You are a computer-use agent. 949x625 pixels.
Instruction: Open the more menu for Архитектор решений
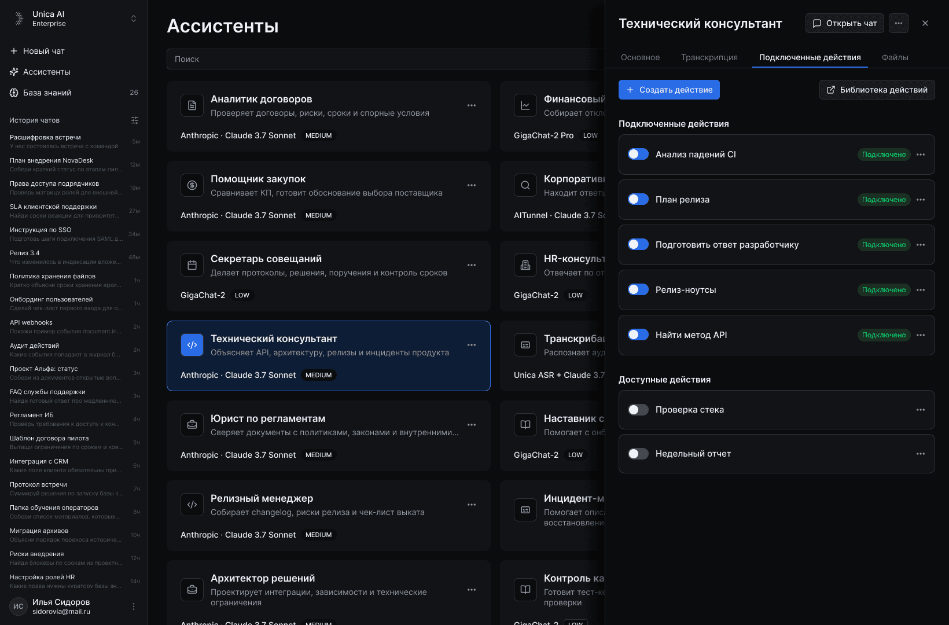[472, 590]
